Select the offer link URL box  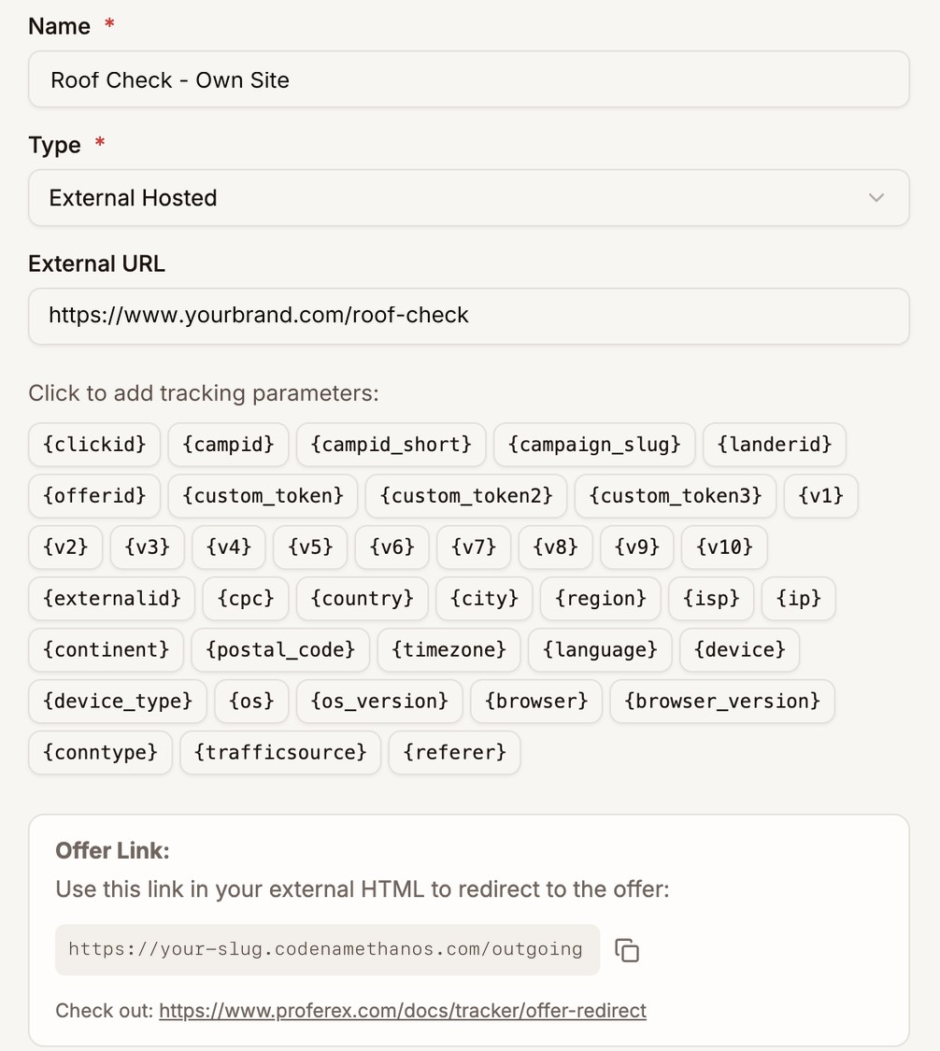(327, 950)
